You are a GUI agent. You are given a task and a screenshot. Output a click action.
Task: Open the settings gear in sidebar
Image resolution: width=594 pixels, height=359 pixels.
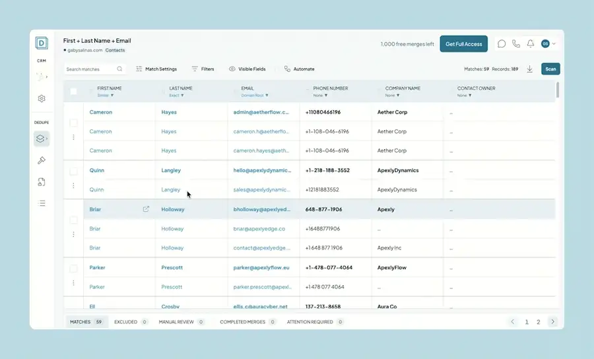click(42, 98)
